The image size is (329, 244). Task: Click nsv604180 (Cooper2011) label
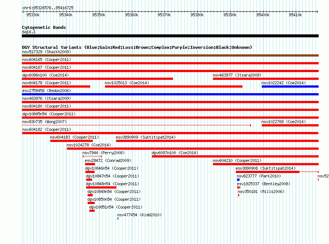coord(47,106)
